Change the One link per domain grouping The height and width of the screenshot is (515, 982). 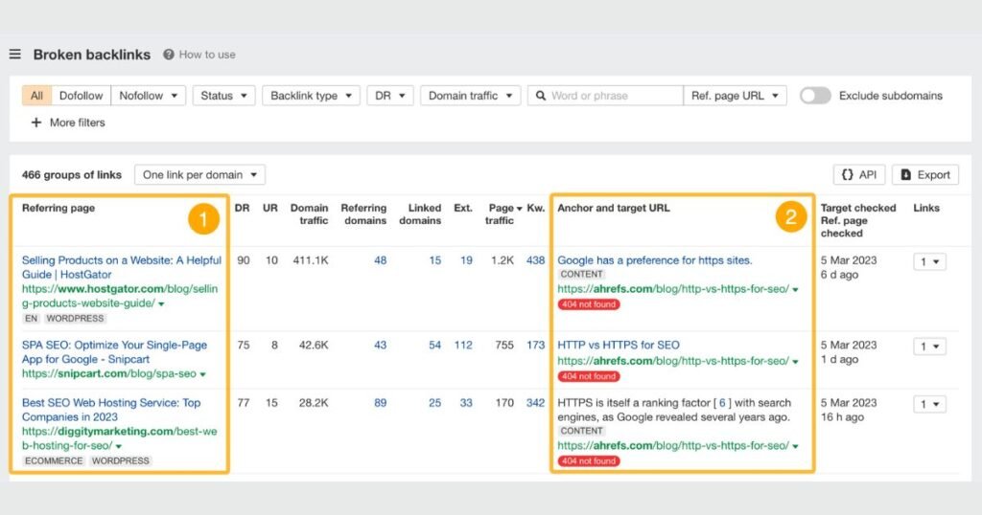[x=199, y=174]
